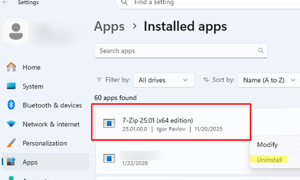Choose Uninstall from the context menu
The image size is (300, 180).
(269, 160)
